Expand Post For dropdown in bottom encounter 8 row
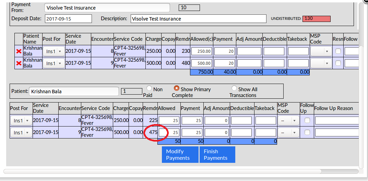Viewport: 368px width, 181px height. click(x=21, y=121)
